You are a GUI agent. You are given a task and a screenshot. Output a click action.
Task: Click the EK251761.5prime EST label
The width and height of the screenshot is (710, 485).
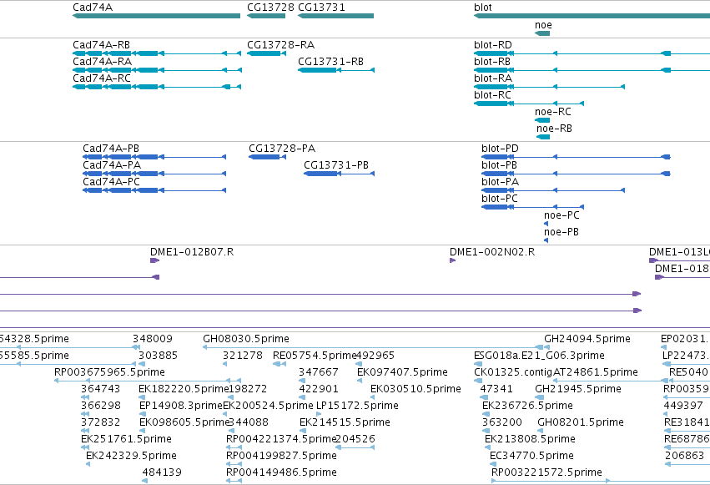click(x=126, y=440)
